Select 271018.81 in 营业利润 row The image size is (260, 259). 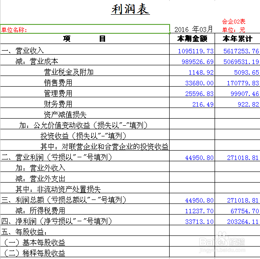click(x=243, y=158)
